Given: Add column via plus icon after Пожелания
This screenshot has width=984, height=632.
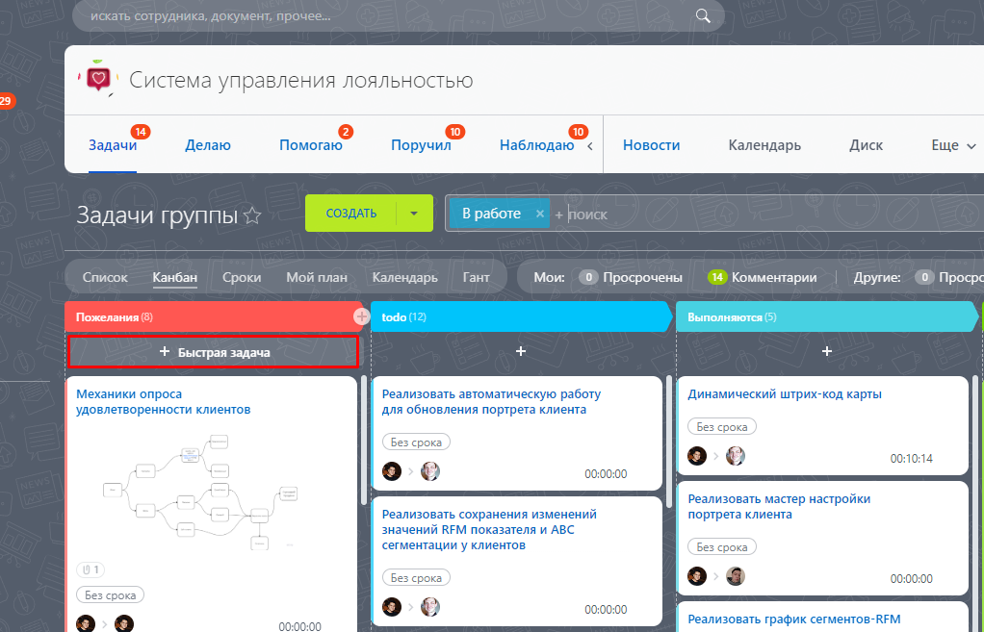Looking at the screenshot, I should click(x=361, y=317).
